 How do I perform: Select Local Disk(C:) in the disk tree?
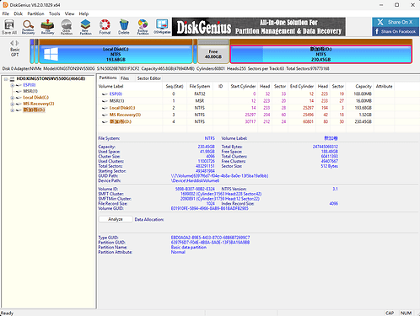point(35,98)
